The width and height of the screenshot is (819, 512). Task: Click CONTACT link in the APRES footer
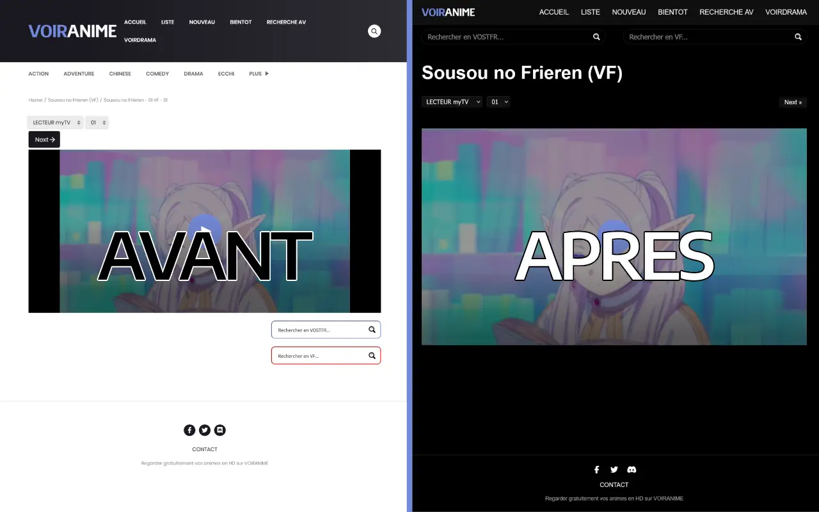click(x=614, y=484)
